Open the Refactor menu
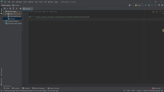164x92 pixels. (31, 2)
